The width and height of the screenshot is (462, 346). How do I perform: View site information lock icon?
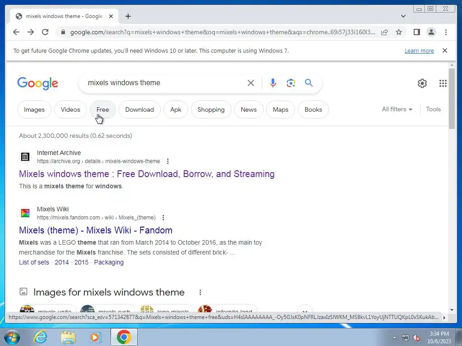pos(63,32)
